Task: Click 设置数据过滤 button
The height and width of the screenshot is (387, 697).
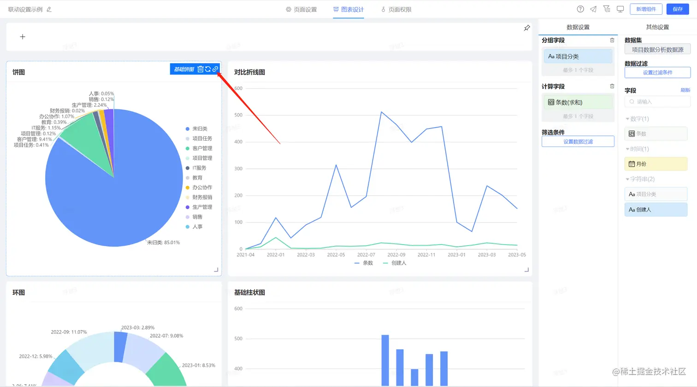Action: 578,141
